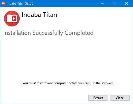Click the restart-your-computer message text
The height and width of the screenshot is (104, 133).
[68, 83]
